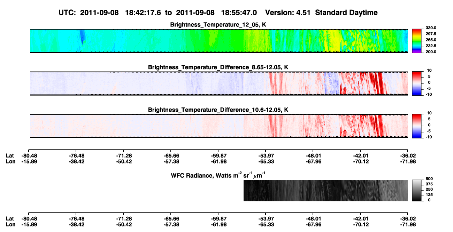The image size is (453, 232).
Task: Click longitude '-38.42' on axis under WFC Radiance
Action: click(x=76, y=224)
